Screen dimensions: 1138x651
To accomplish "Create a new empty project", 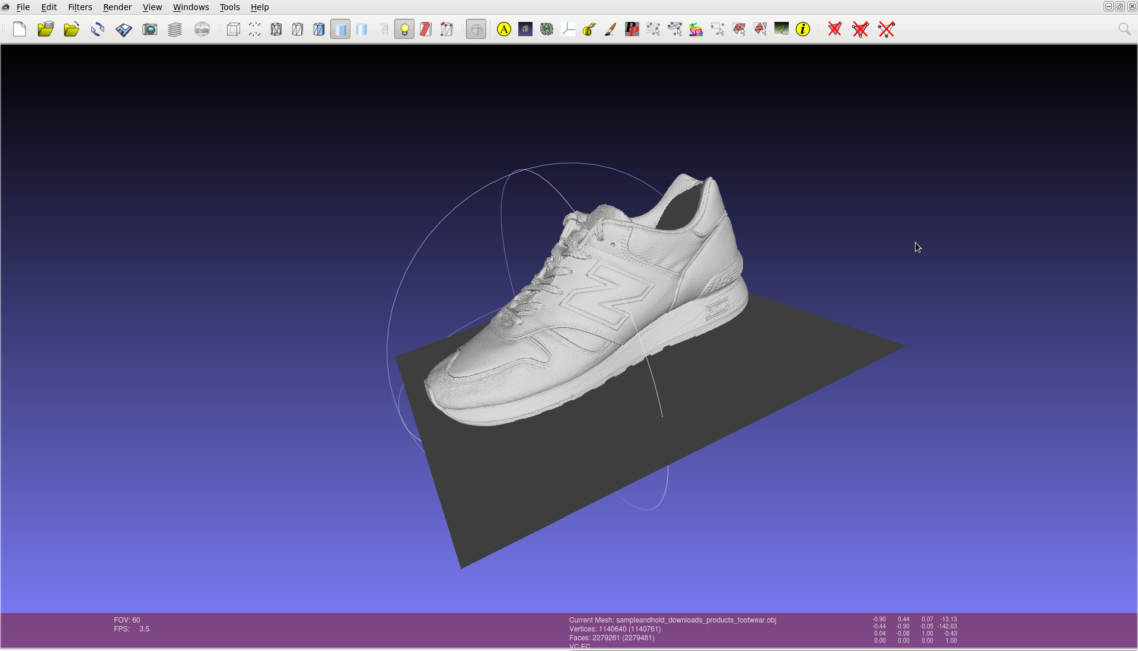I will [20, 29].
